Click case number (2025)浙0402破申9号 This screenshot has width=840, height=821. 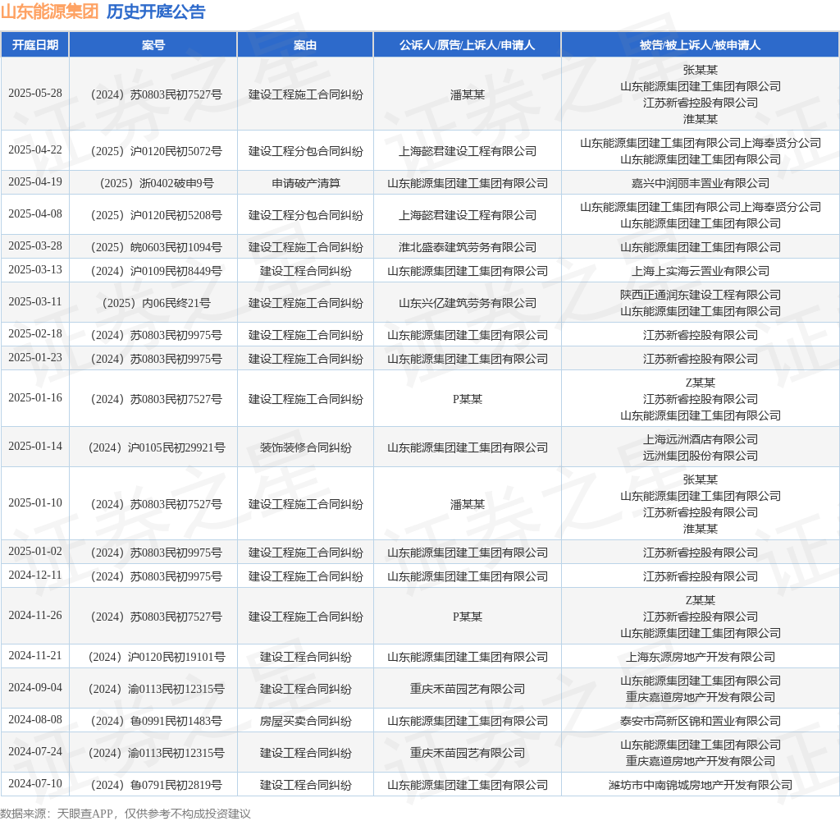pos(157,183)
